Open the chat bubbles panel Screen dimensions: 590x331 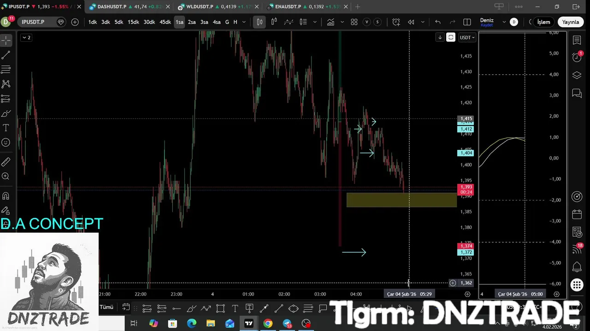pyautogui.click(x=577, y=93)
